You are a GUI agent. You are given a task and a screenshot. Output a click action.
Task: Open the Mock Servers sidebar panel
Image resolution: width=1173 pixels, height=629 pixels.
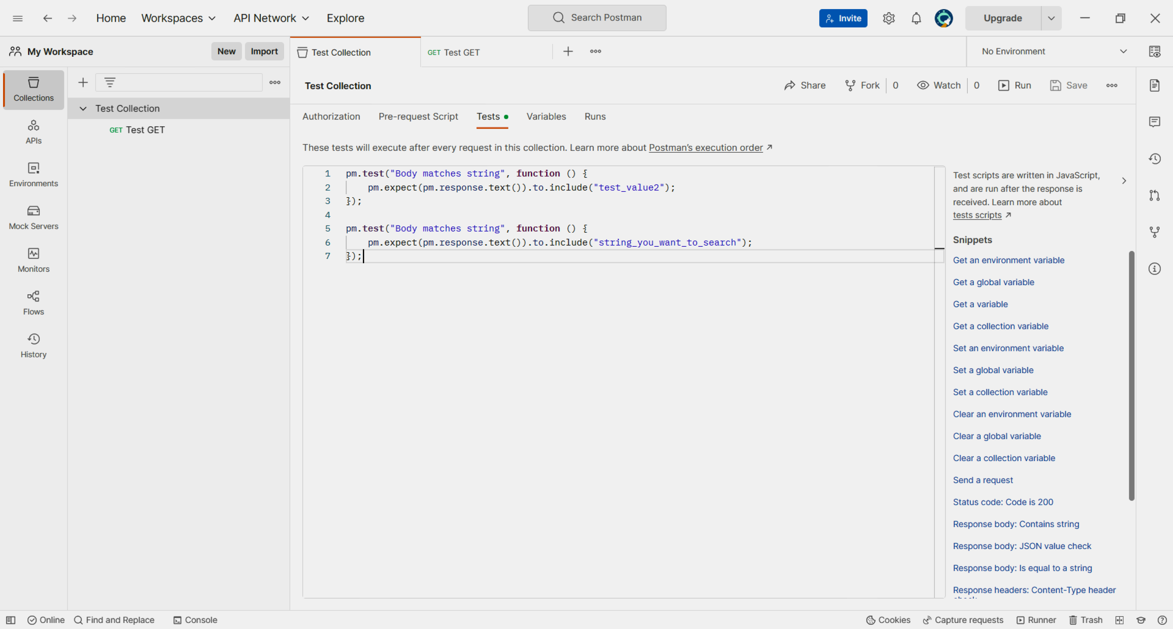[33, 217]
